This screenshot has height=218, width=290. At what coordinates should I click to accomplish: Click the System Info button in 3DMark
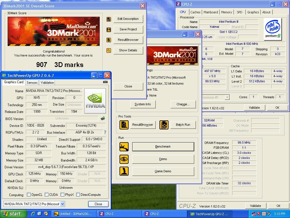[x=143, y=104]
